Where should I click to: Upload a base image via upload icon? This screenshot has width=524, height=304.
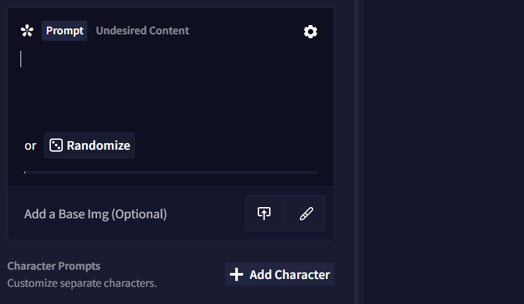(264, 214)
